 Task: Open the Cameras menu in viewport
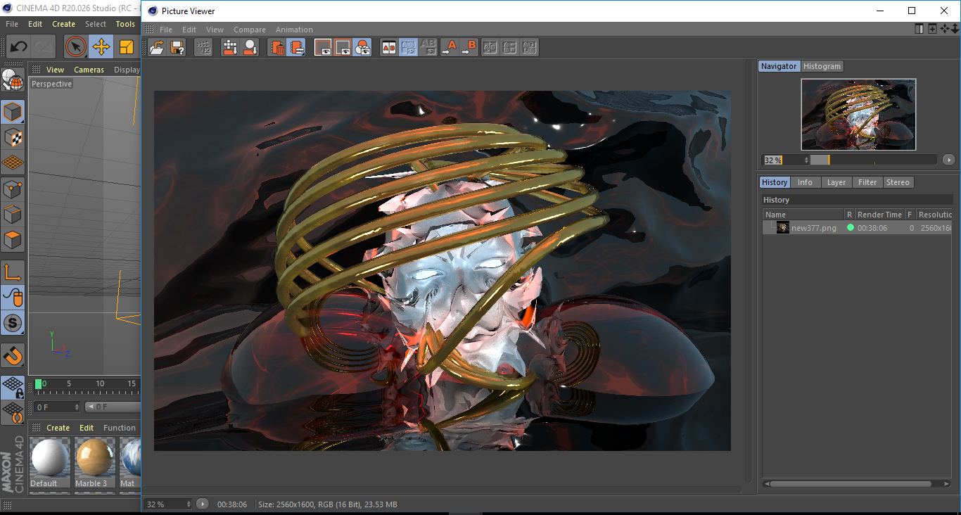[x=89, y=70]
